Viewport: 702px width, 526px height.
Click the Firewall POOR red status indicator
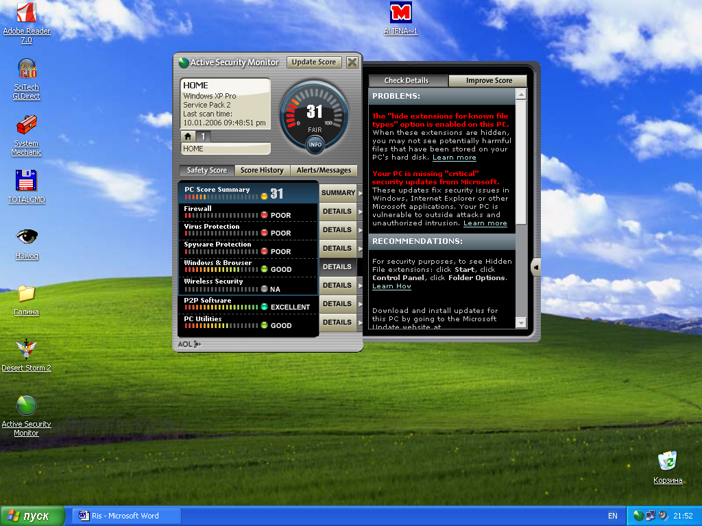point(264,215)
